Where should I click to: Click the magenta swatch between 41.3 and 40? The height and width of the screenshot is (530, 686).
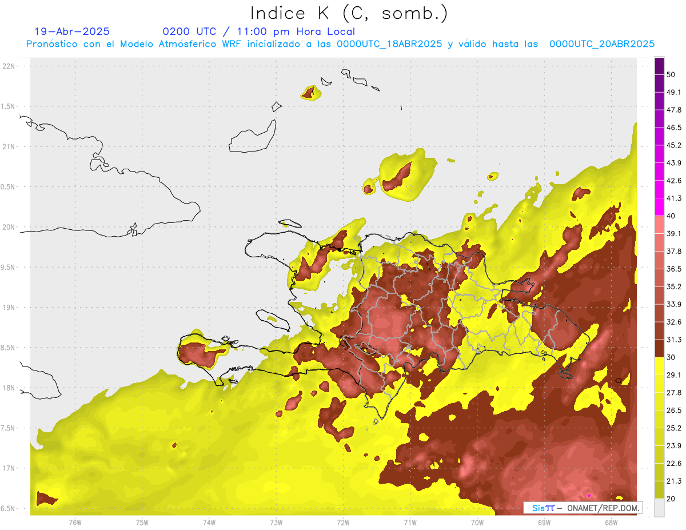coord(659,207)
